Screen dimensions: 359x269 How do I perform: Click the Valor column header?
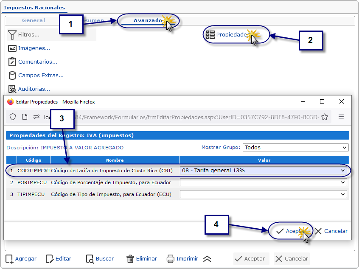(x=264, y=160)
